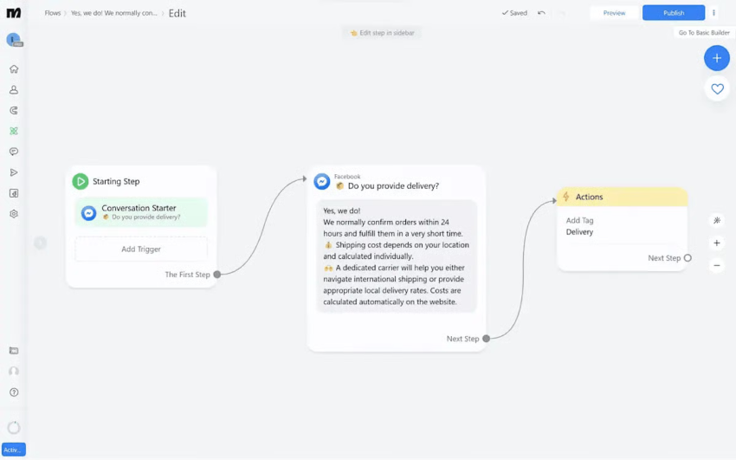Open the help question mark icon
This screenshot has height=460, width=736.
(14, 392)
